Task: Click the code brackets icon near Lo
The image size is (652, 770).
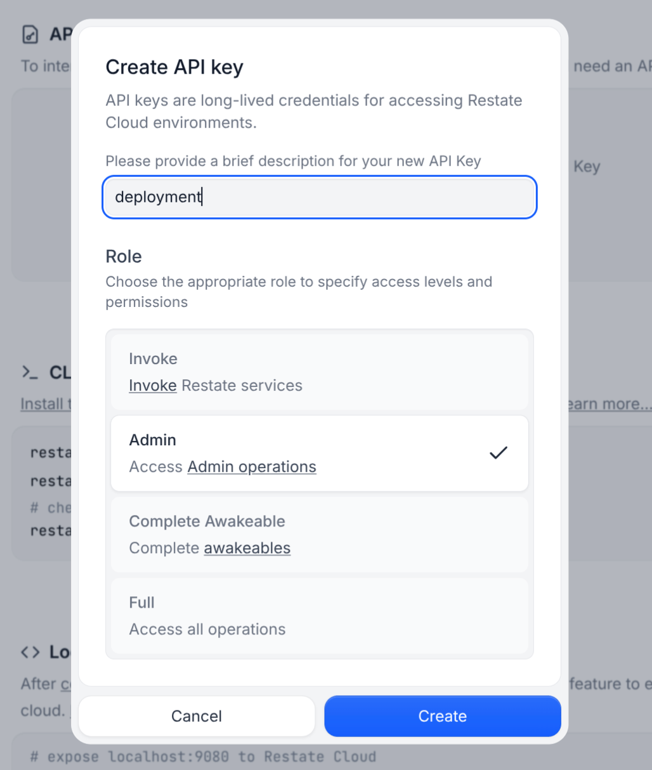Action: point(30,652)
